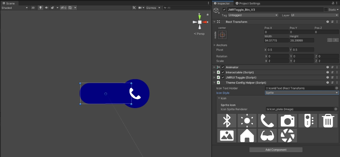Viewport: 340px width, 157px height.
Task: Toggle scene lighting with the lightbulb icon
Action: point(41,8)
